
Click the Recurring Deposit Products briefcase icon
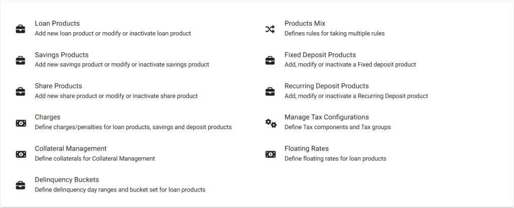270,91
